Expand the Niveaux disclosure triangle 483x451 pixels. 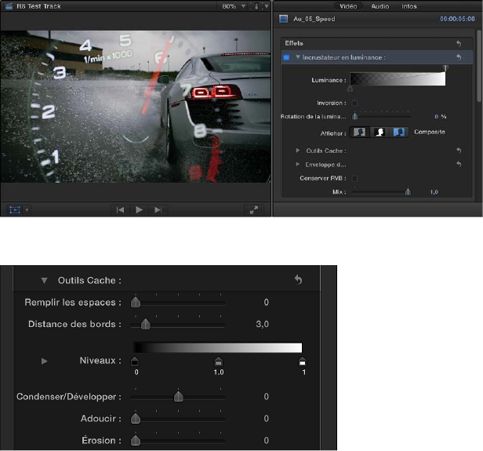click(45, 361)
